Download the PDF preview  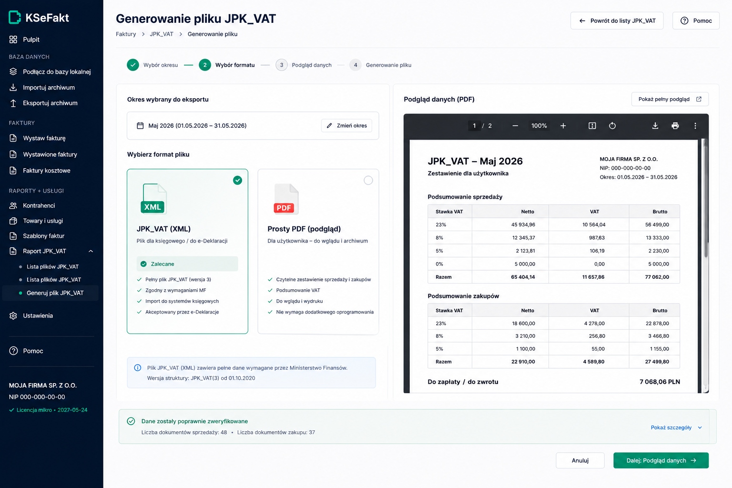point(655,126)
